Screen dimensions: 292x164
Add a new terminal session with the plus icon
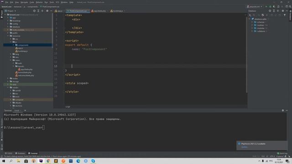tap(25, 110)
